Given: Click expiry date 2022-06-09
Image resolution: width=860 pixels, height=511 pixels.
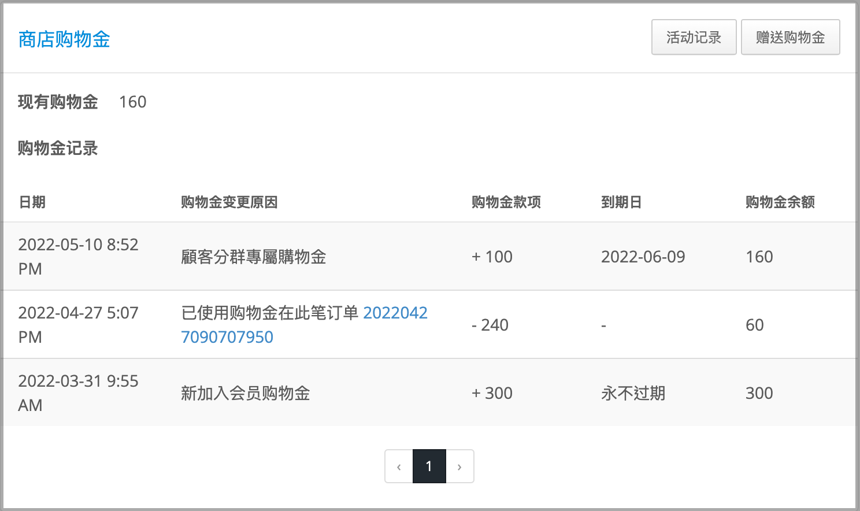Looking at the screenshot, I should tap(643, 257).
